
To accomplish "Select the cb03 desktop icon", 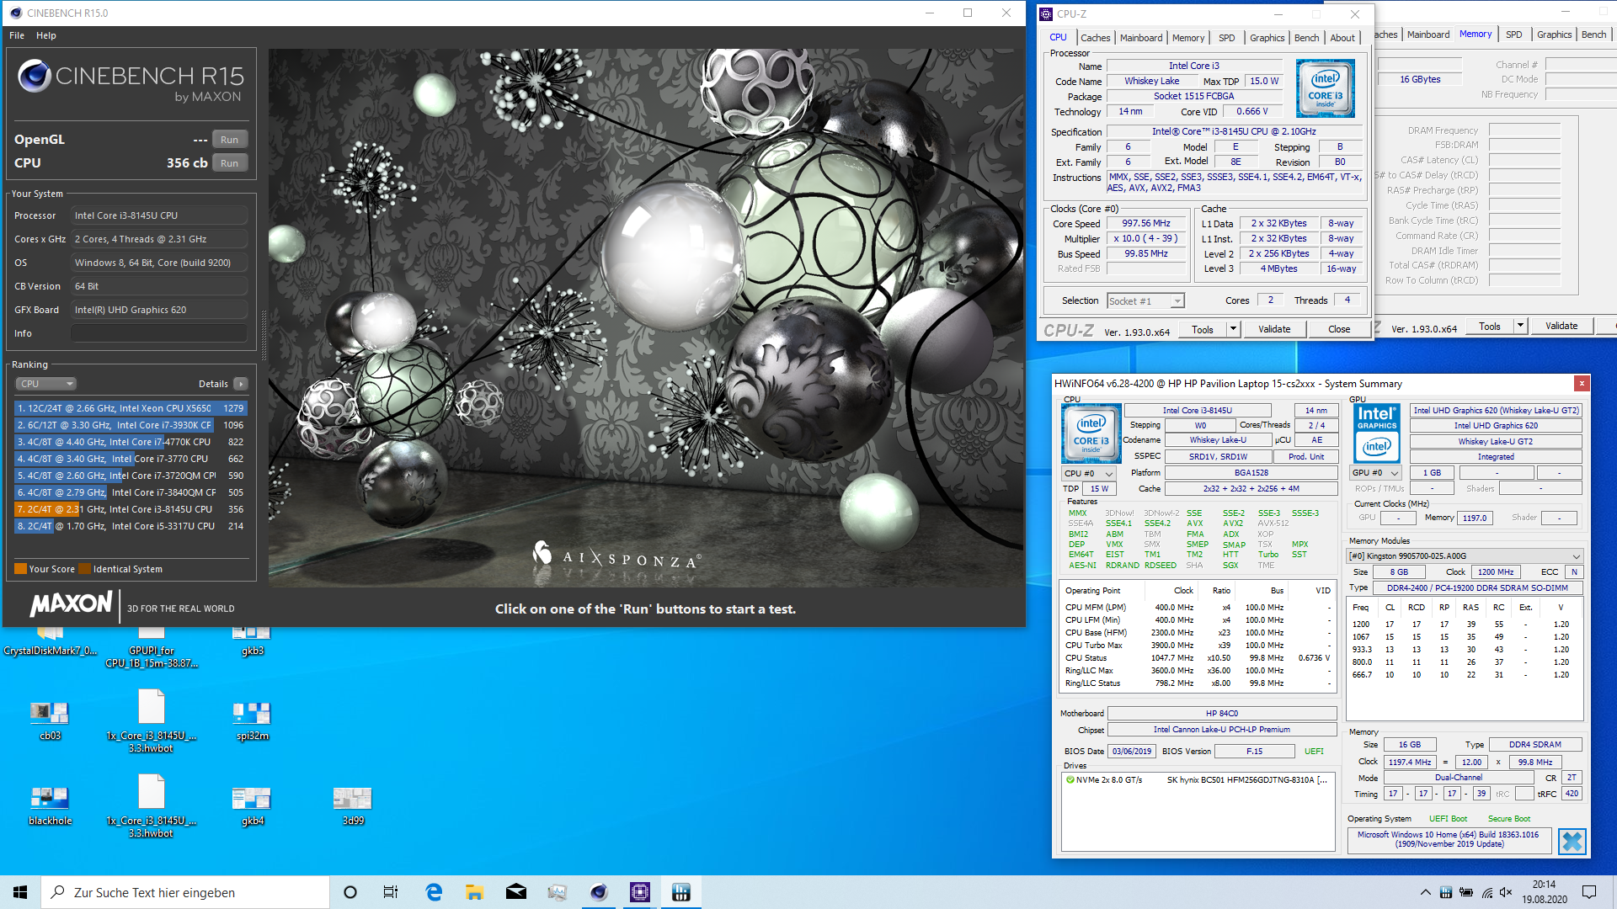I will [x=51, y=720].
